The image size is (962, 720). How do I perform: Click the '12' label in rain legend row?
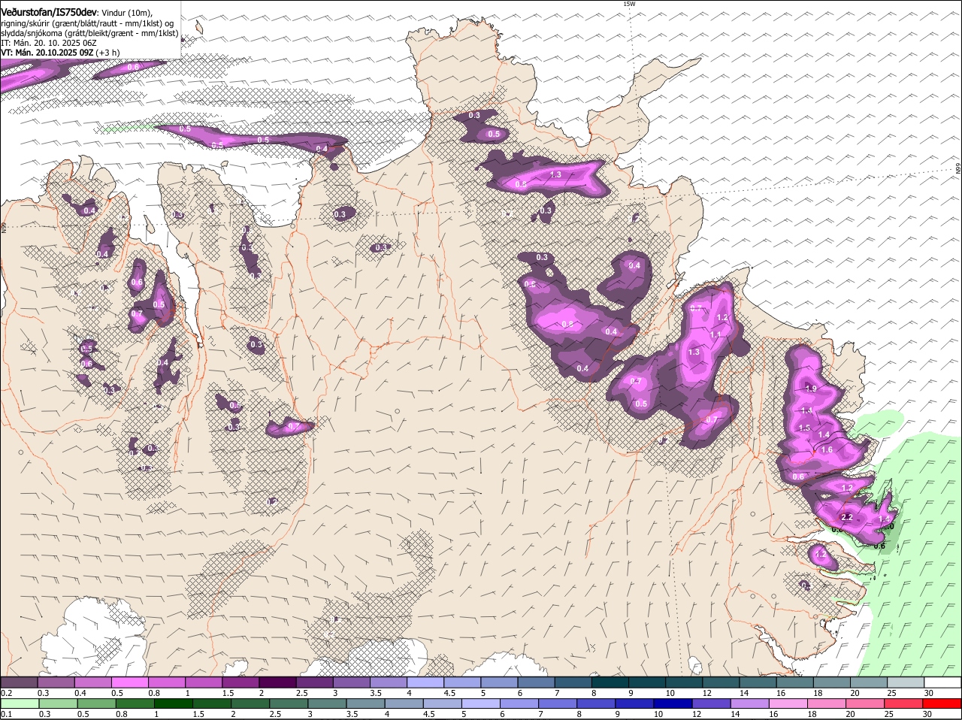click(695, 714)
